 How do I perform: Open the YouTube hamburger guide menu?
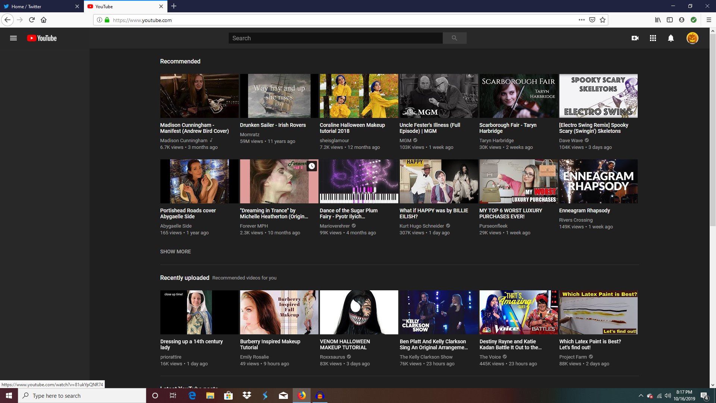pyautogui.click(x=13, y=38)
